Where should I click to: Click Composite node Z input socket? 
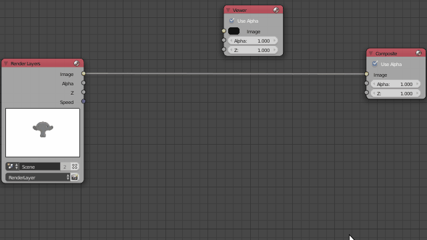click(x=366, y=93)
